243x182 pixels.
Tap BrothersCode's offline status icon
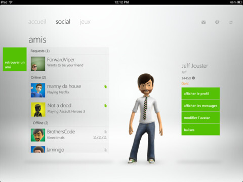tap(105, 131)
